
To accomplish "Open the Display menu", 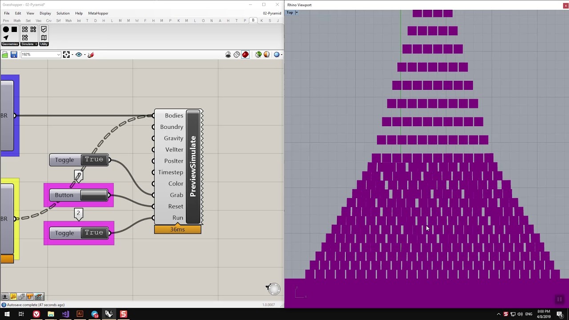I will pos(45,13).
